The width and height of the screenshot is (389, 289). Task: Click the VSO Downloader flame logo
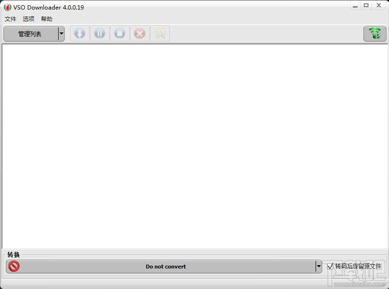click(x=8, y=7)
